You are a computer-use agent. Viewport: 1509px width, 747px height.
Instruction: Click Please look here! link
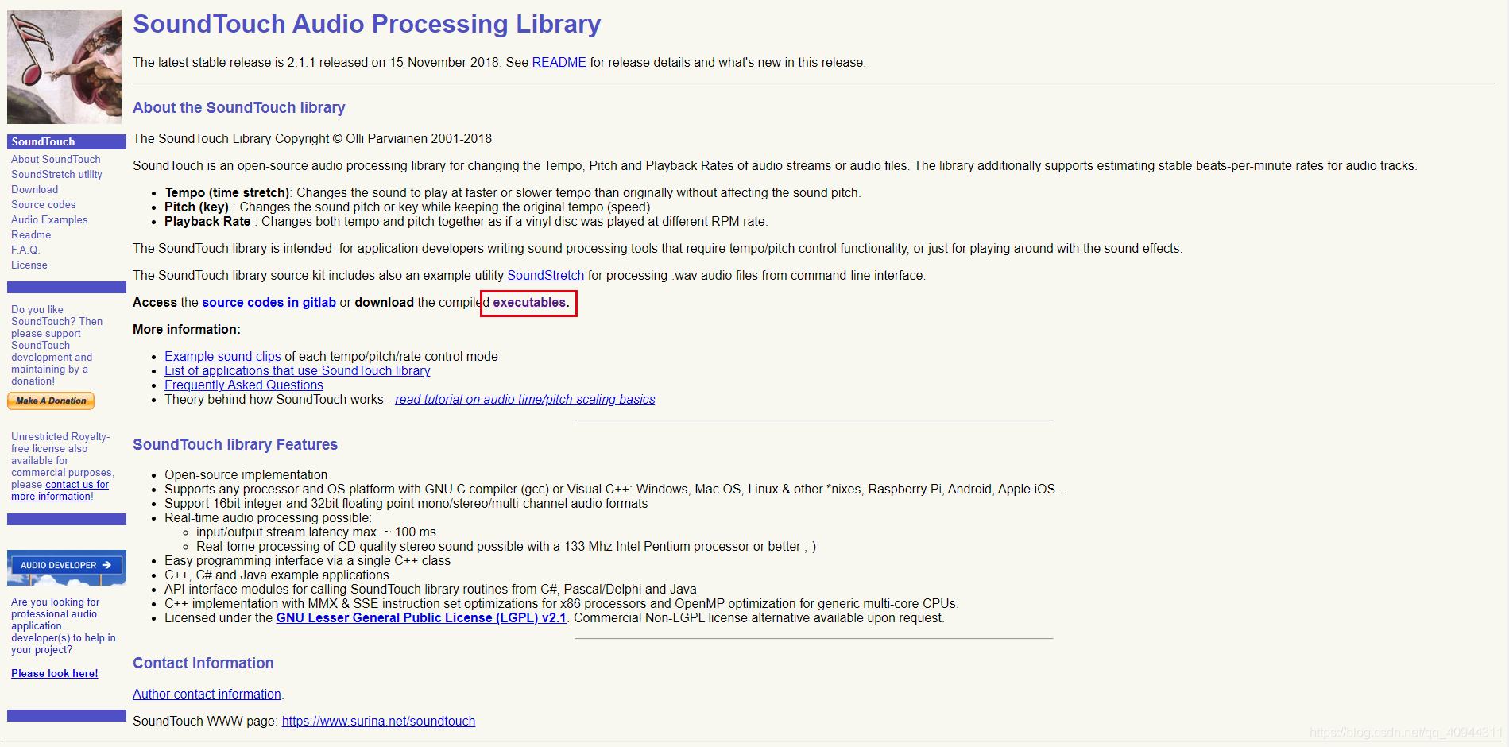tap(55, 674)
